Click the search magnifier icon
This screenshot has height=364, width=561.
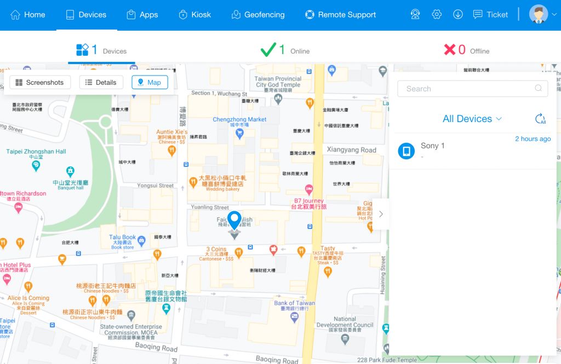(538, 88)
